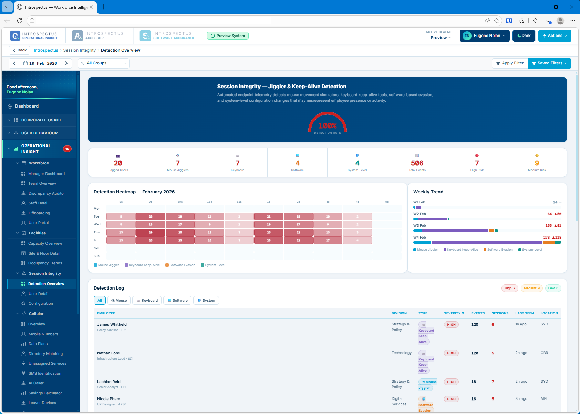Click the 100% detection rate gauge

[x=327, y=125]
